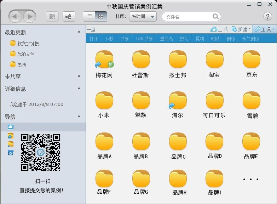The height and width of the screenshot is (204, 277).
Task: Click 剪切 in the action bar
Action: click(x=184, y=38)
